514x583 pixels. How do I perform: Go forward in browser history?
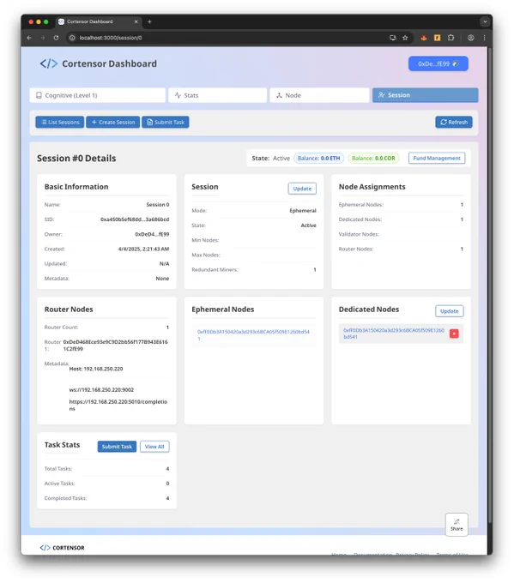42,38
